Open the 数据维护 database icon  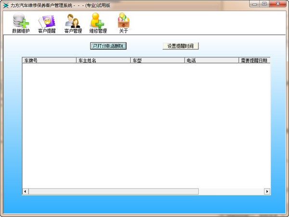coord(21,23)
